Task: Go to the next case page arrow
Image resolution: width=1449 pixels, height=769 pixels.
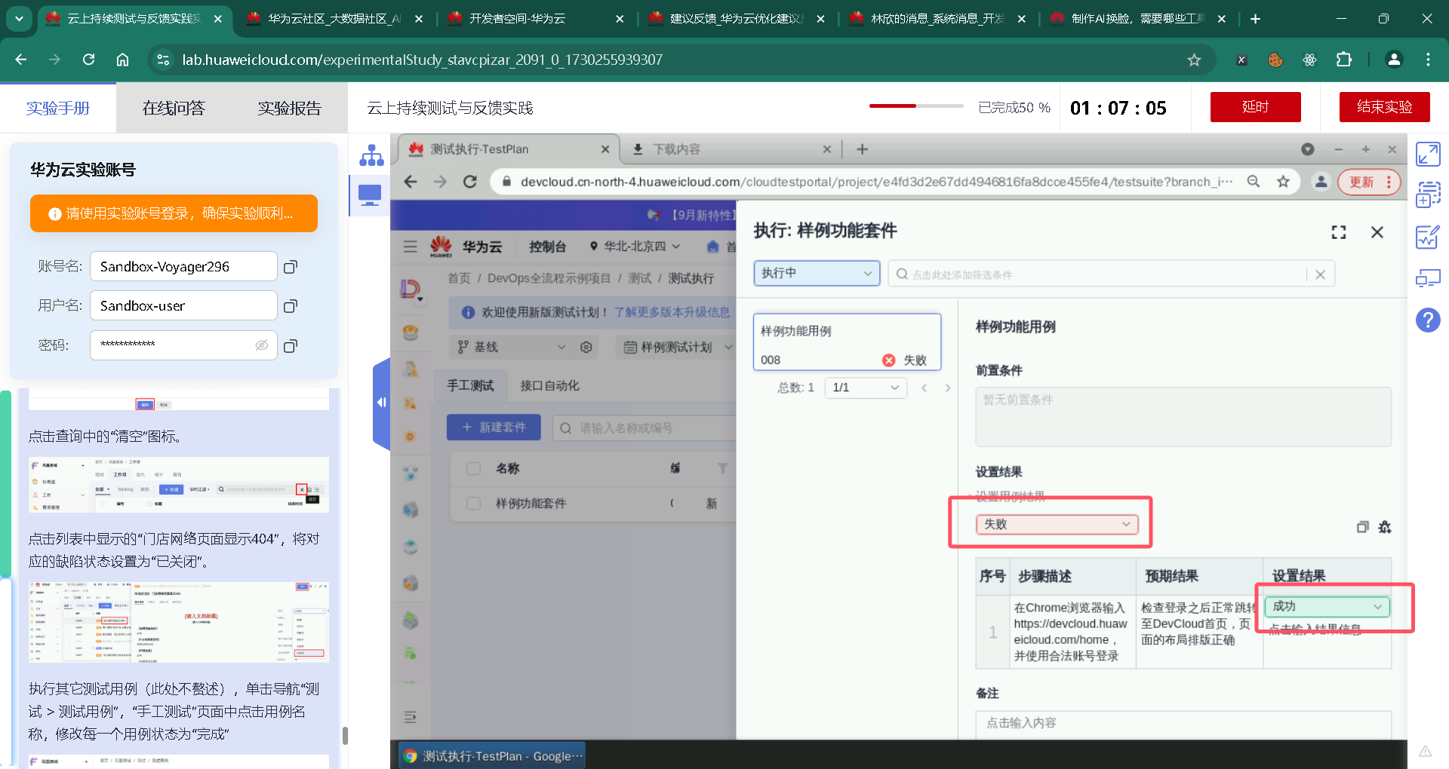Action: click(948, 388)
